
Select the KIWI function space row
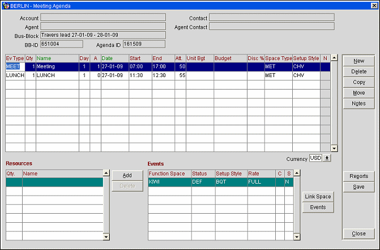[x=169, y=182]
